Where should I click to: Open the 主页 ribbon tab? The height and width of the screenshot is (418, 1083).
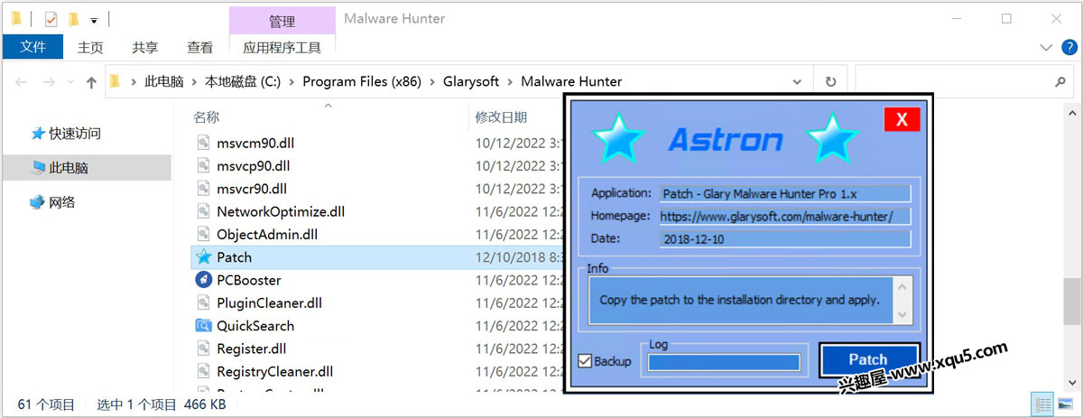pyautogui.click(x=90, y=47)
